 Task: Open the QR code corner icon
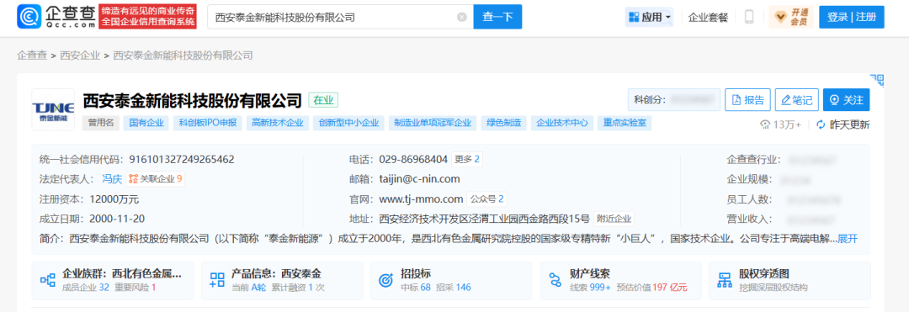point(877,80)
